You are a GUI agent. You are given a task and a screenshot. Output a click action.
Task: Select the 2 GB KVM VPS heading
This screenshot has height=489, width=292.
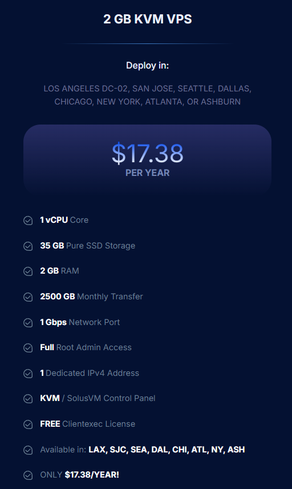[148, 19]
